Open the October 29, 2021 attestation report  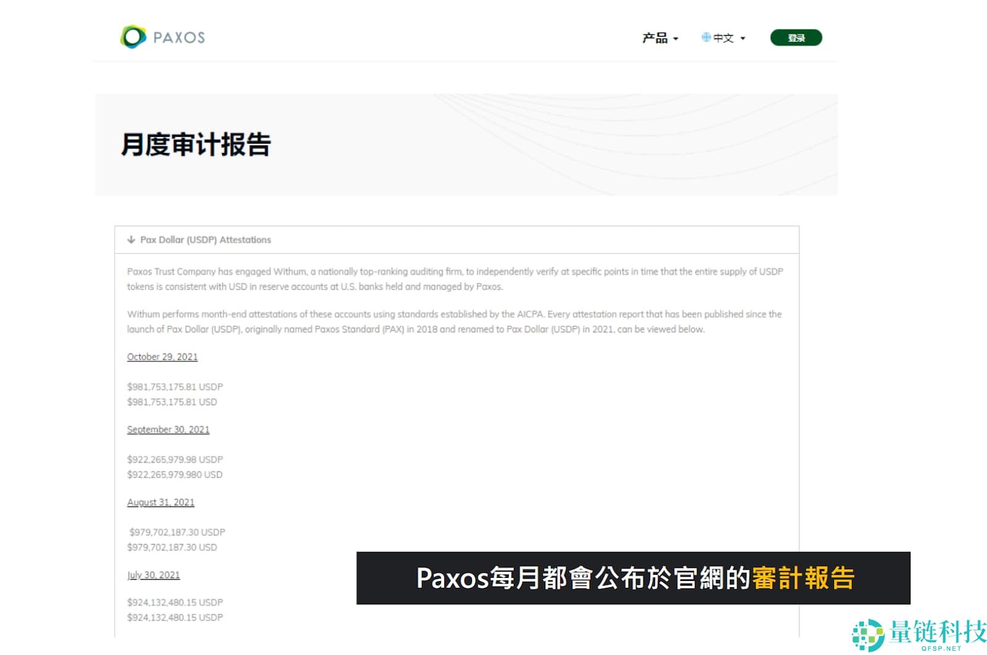pos(162,357)
